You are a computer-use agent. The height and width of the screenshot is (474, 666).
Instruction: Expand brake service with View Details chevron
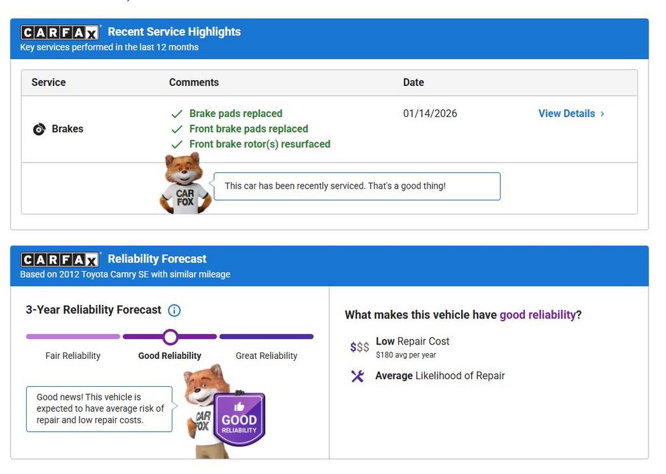[602, 114]
